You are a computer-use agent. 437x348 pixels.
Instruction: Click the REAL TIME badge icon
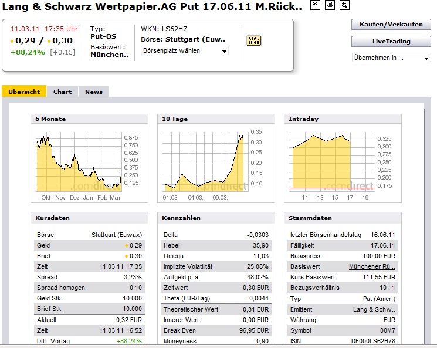[254, 40]
